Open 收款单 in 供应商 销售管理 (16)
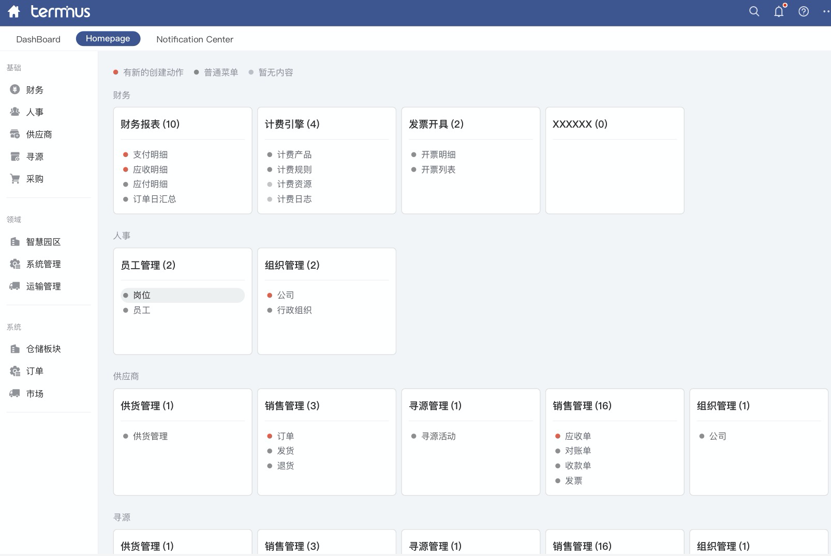The height and width of the screenshot is (556, 831). click(x=578, y=466)
